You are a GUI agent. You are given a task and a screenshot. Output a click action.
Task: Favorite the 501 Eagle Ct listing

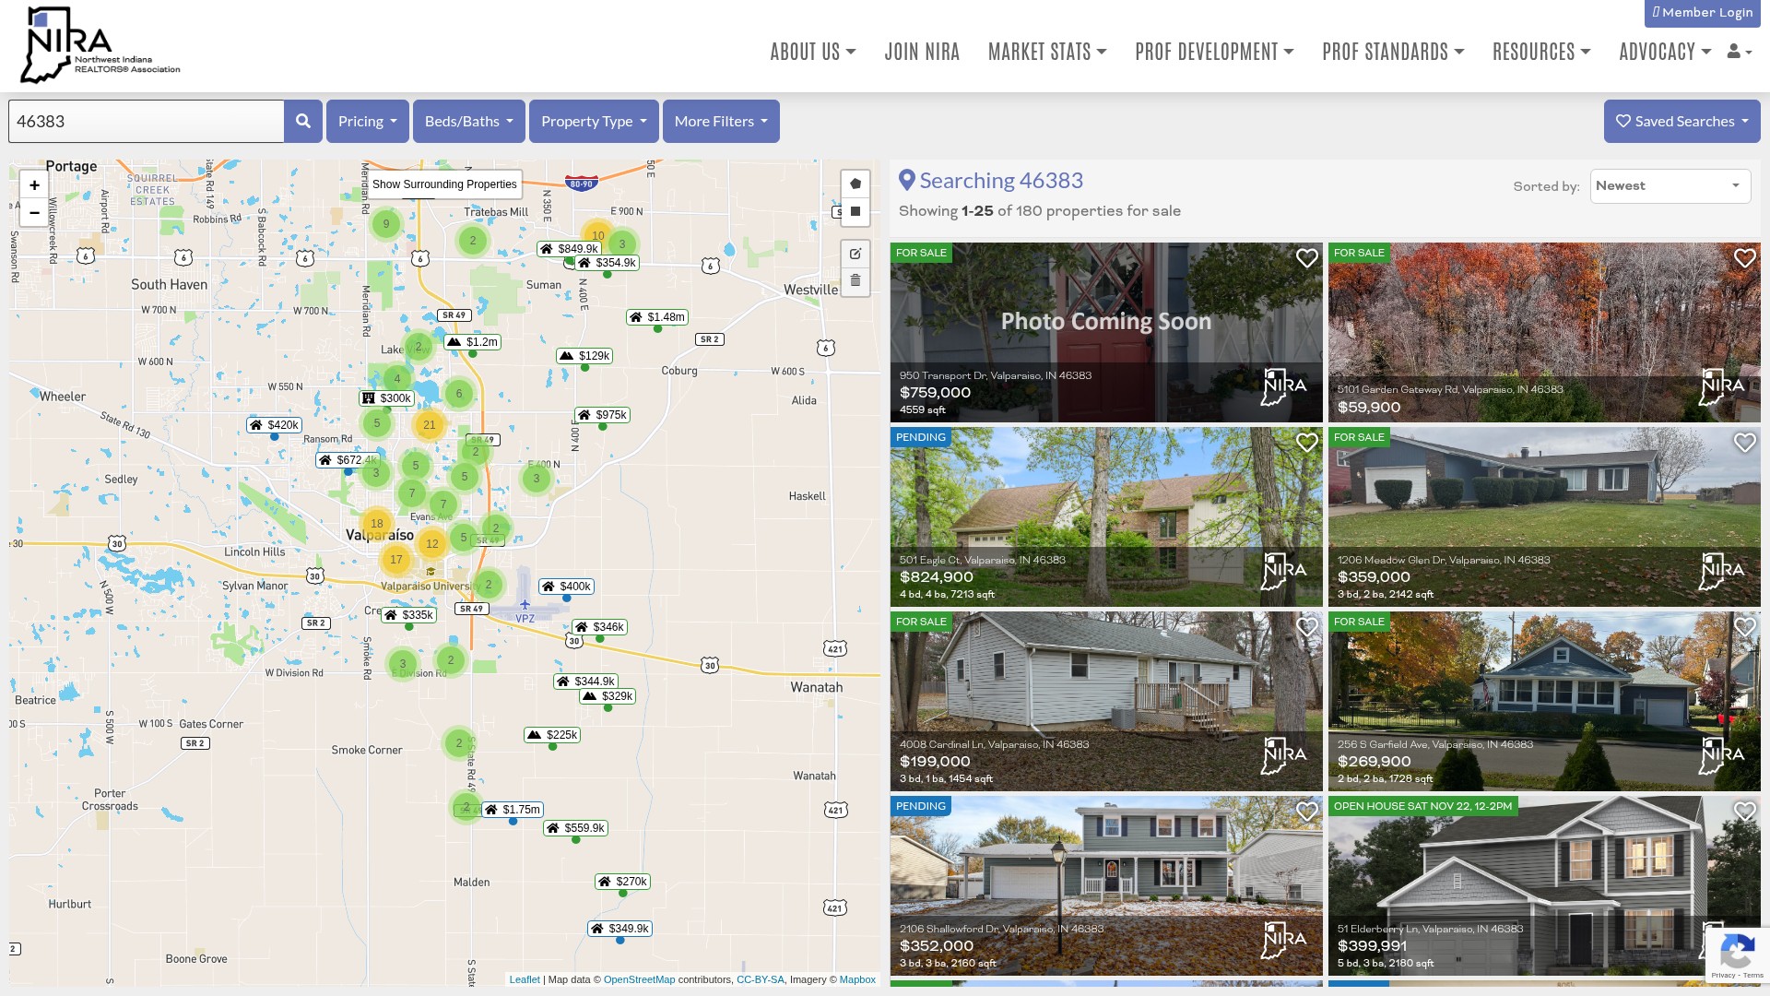(x=1306, y=443)
